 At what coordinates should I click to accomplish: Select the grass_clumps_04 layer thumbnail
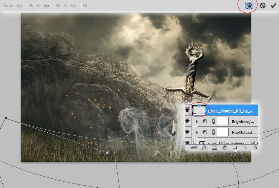click(199, 110)
